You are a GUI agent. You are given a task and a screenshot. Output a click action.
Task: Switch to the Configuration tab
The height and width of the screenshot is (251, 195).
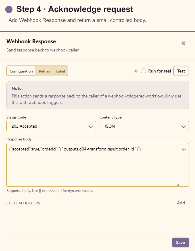(x=21, y=71)
